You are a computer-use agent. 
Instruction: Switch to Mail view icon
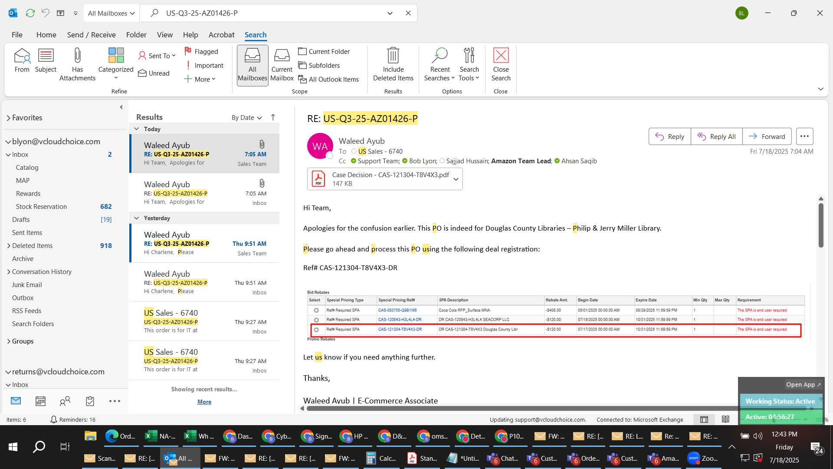pyautogui.click(x=16, y=401)
